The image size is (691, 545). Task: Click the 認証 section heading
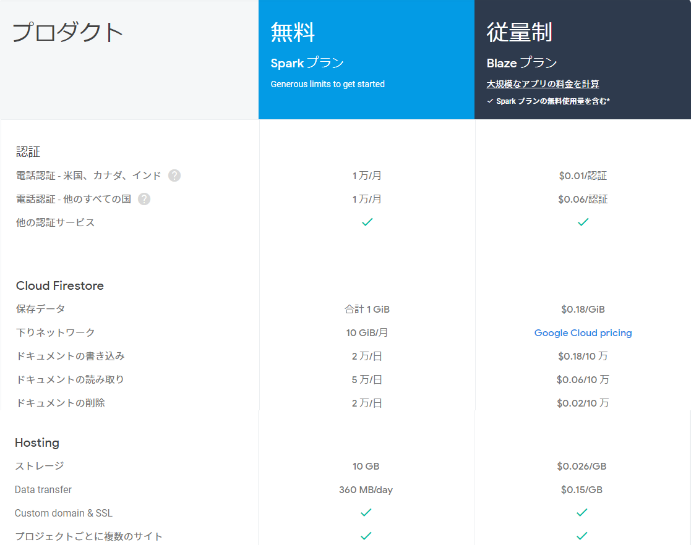click(28, 152)
